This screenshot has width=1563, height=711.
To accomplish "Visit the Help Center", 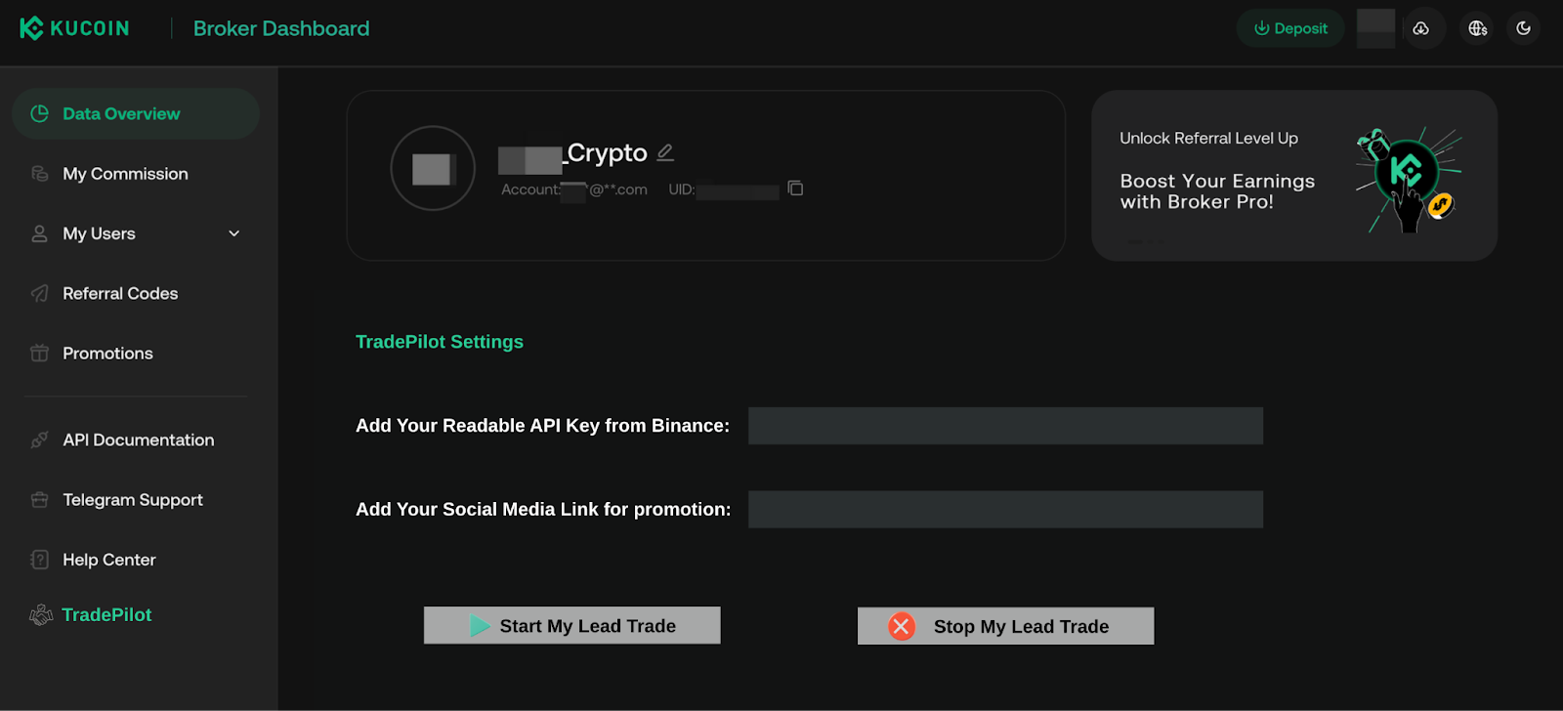I will click(109, 560).
